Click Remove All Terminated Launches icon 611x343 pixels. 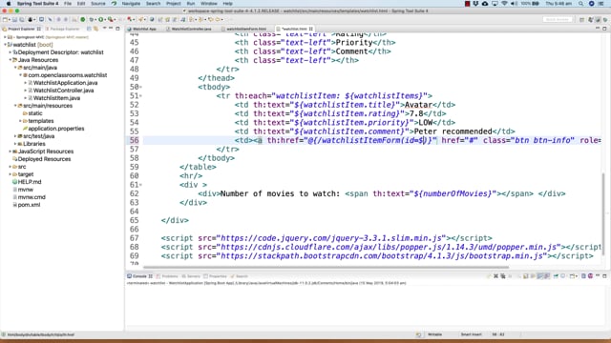tap(503, 276)
